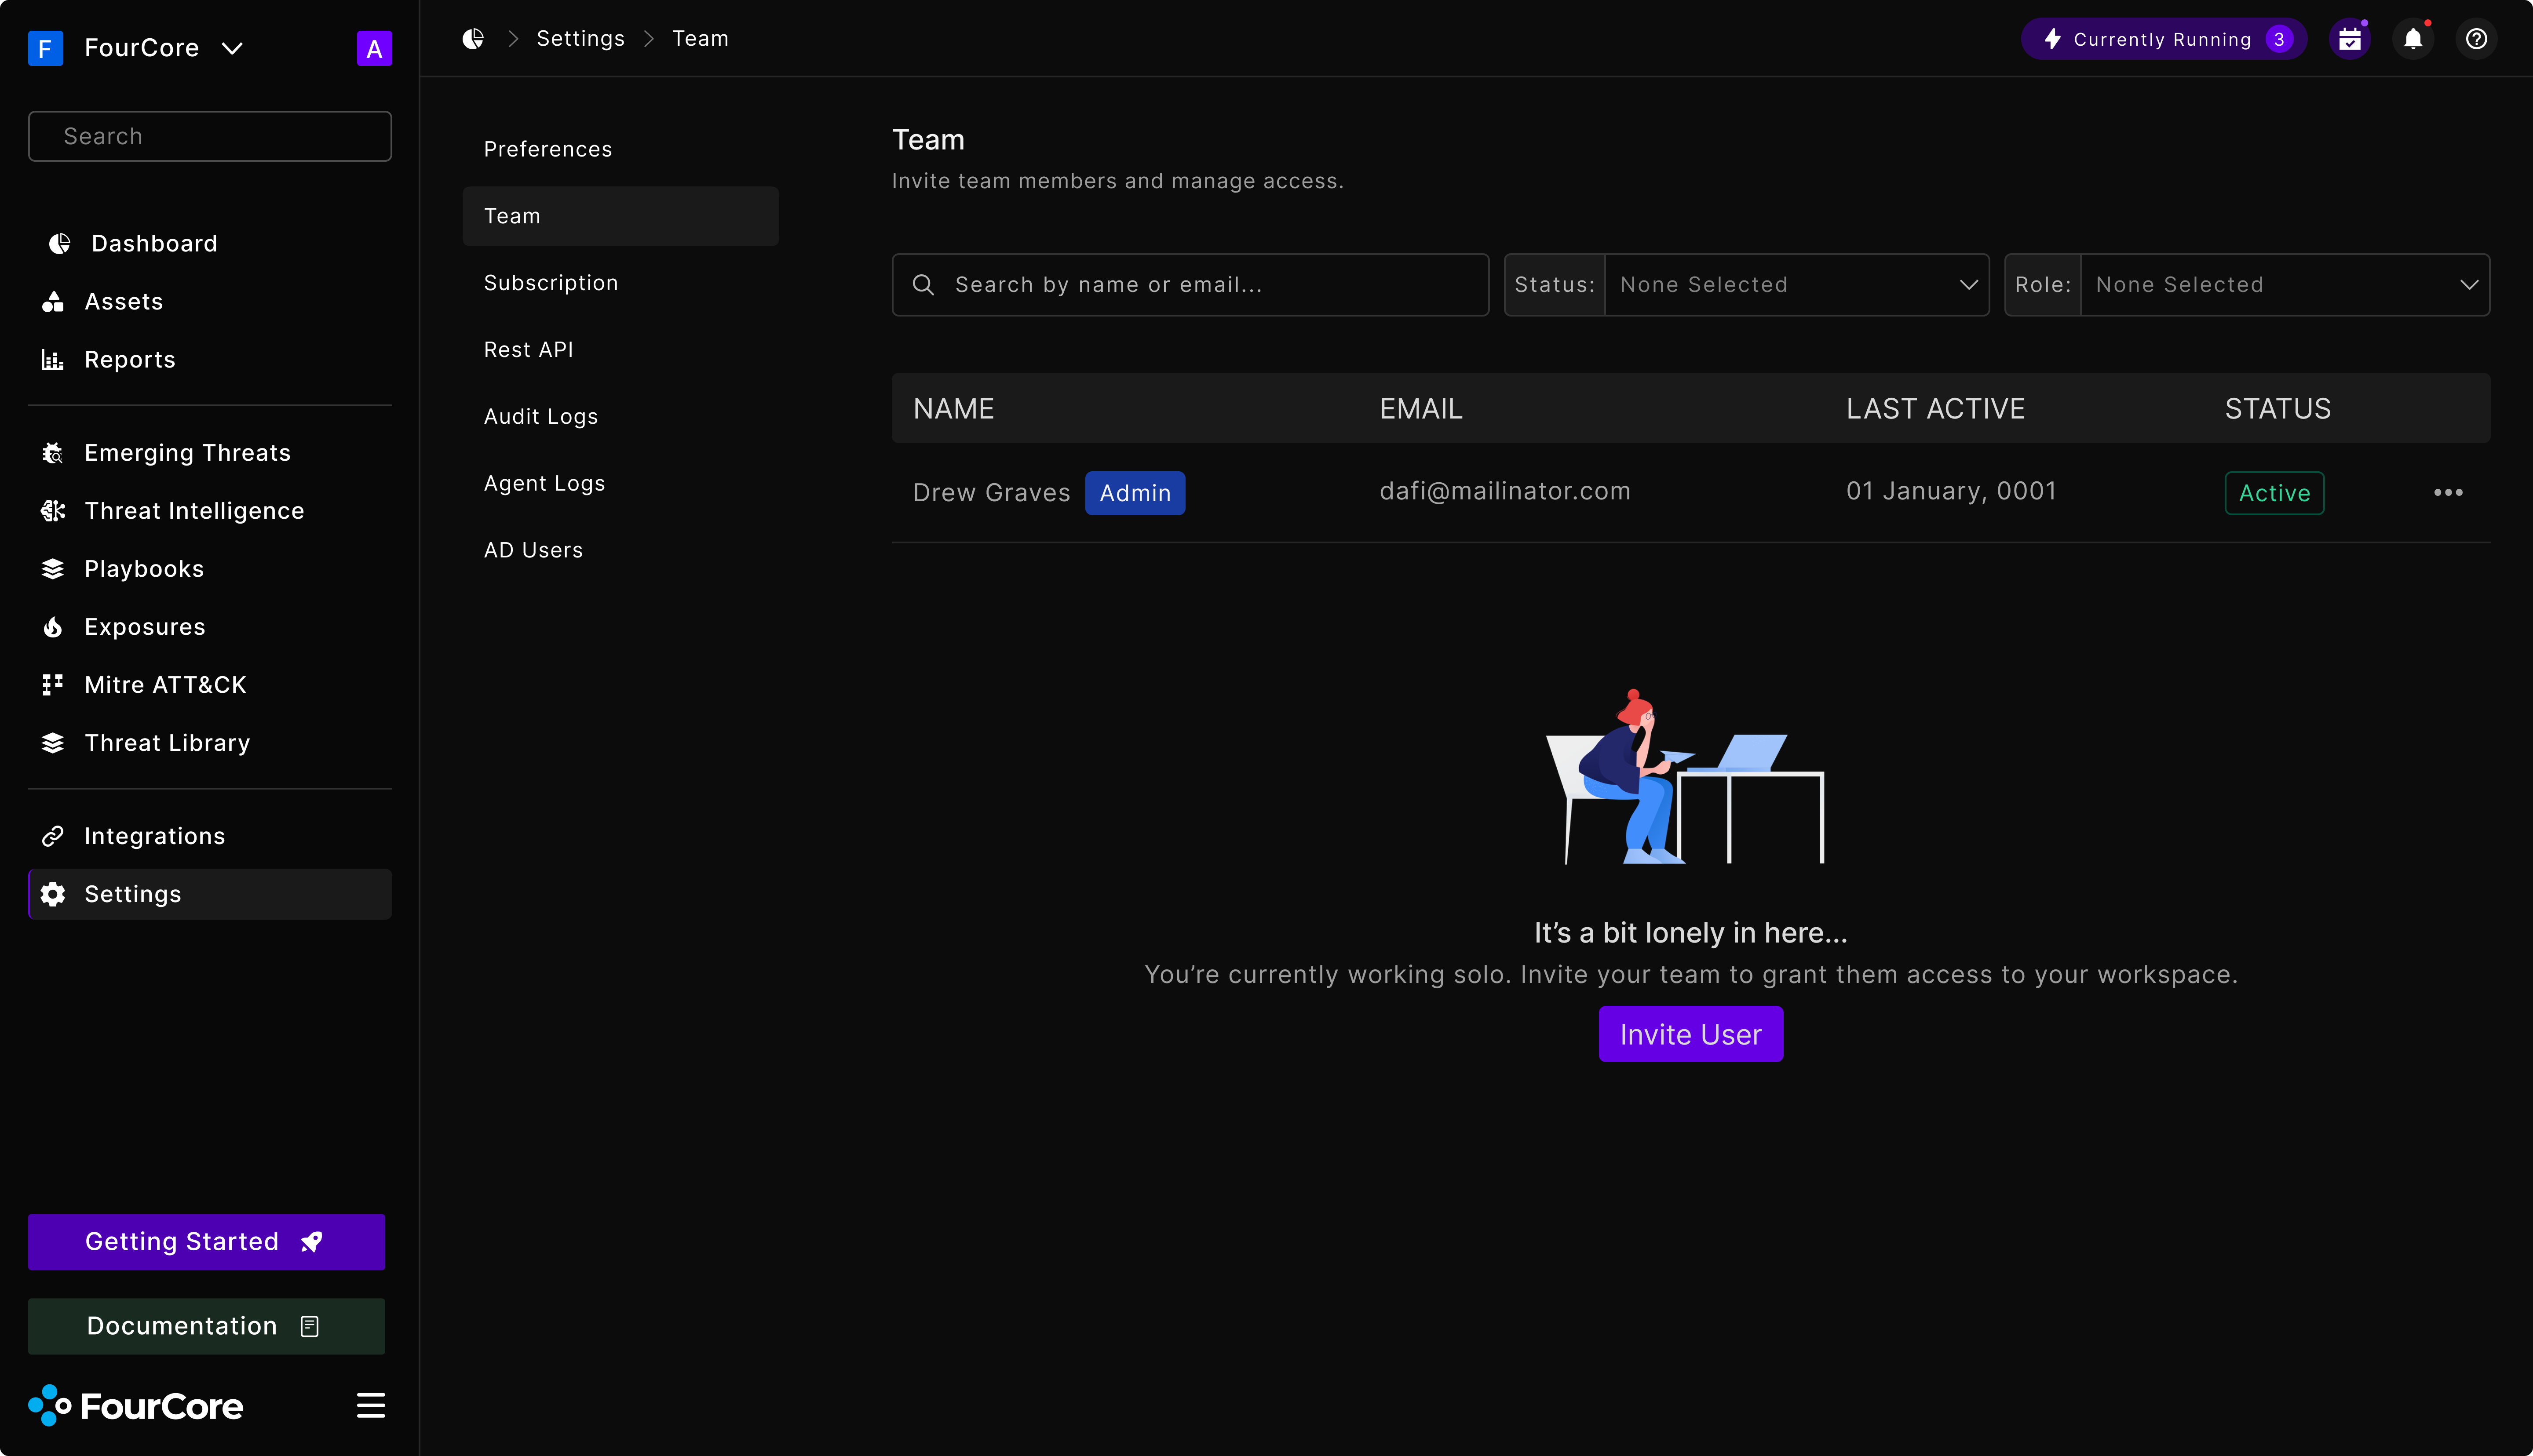This screenshot has width=2533, height=1456.
Task: Expand the FourCore workspace switcher chevron
Action: (232, 48)
